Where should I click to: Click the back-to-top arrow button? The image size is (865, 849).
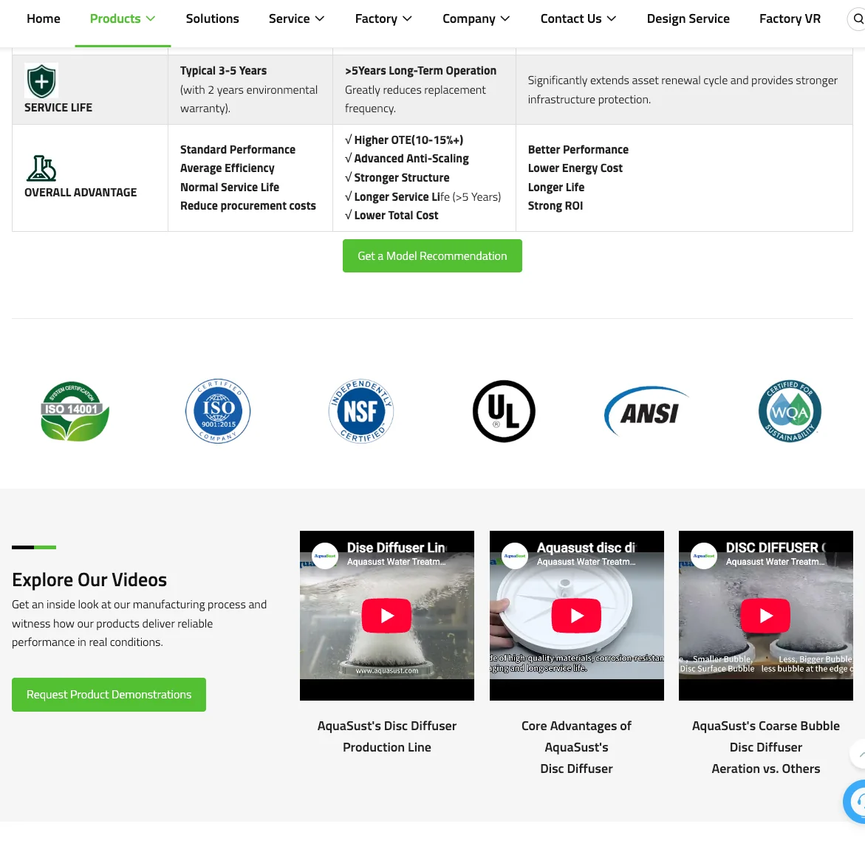click(858, 755)
